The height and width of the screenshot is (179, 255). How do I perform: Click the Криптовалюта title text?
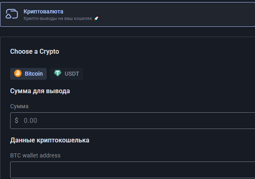coord(43,11)
